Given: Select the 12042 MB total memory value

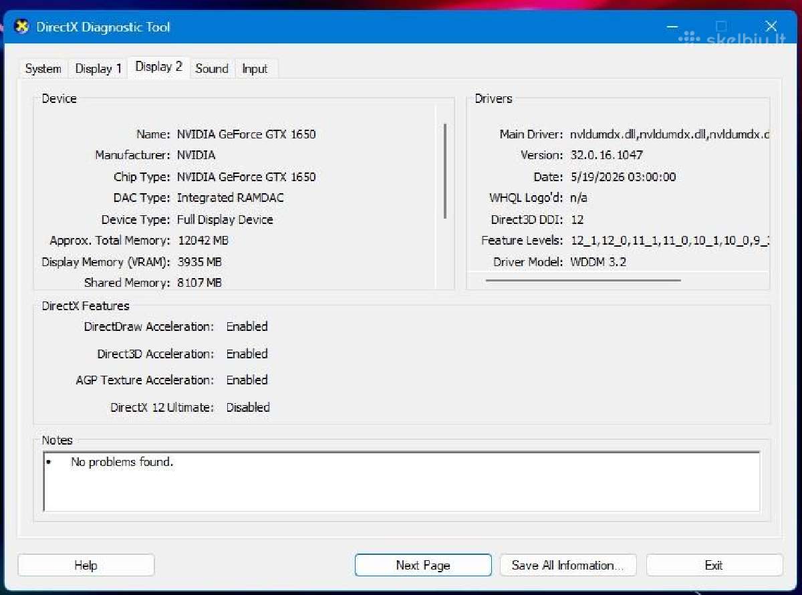Looking at the screenshot, I should pyautogui.click(x=203, y=241).
